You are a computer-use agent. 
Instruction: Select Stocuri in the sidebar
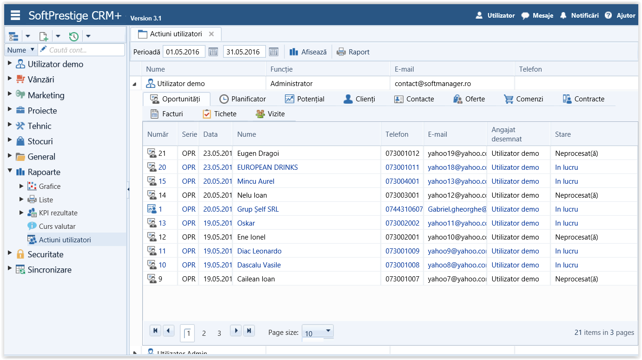(40, 141)
